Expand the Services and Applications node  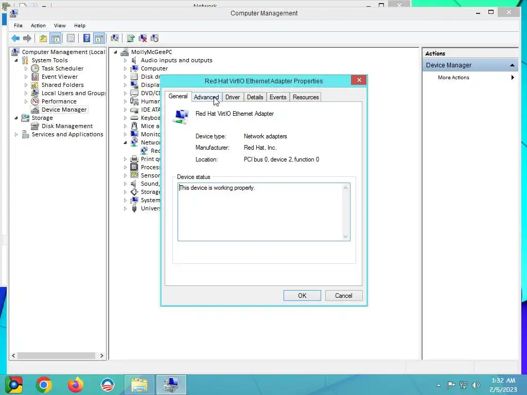tap(16, 134)
